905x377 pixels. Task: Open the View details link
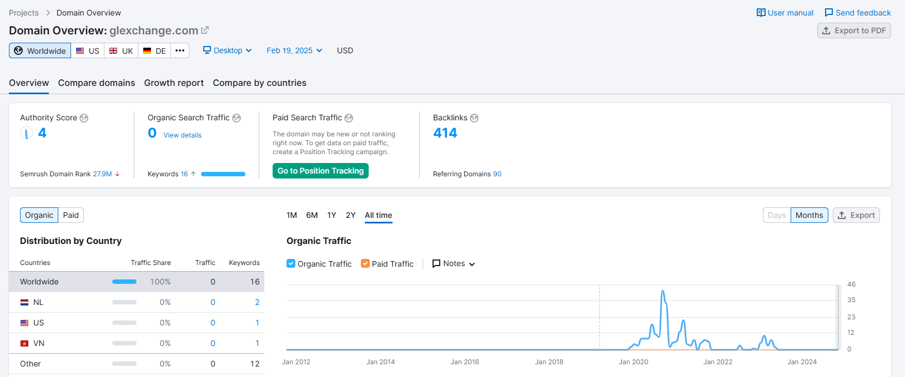182,135
